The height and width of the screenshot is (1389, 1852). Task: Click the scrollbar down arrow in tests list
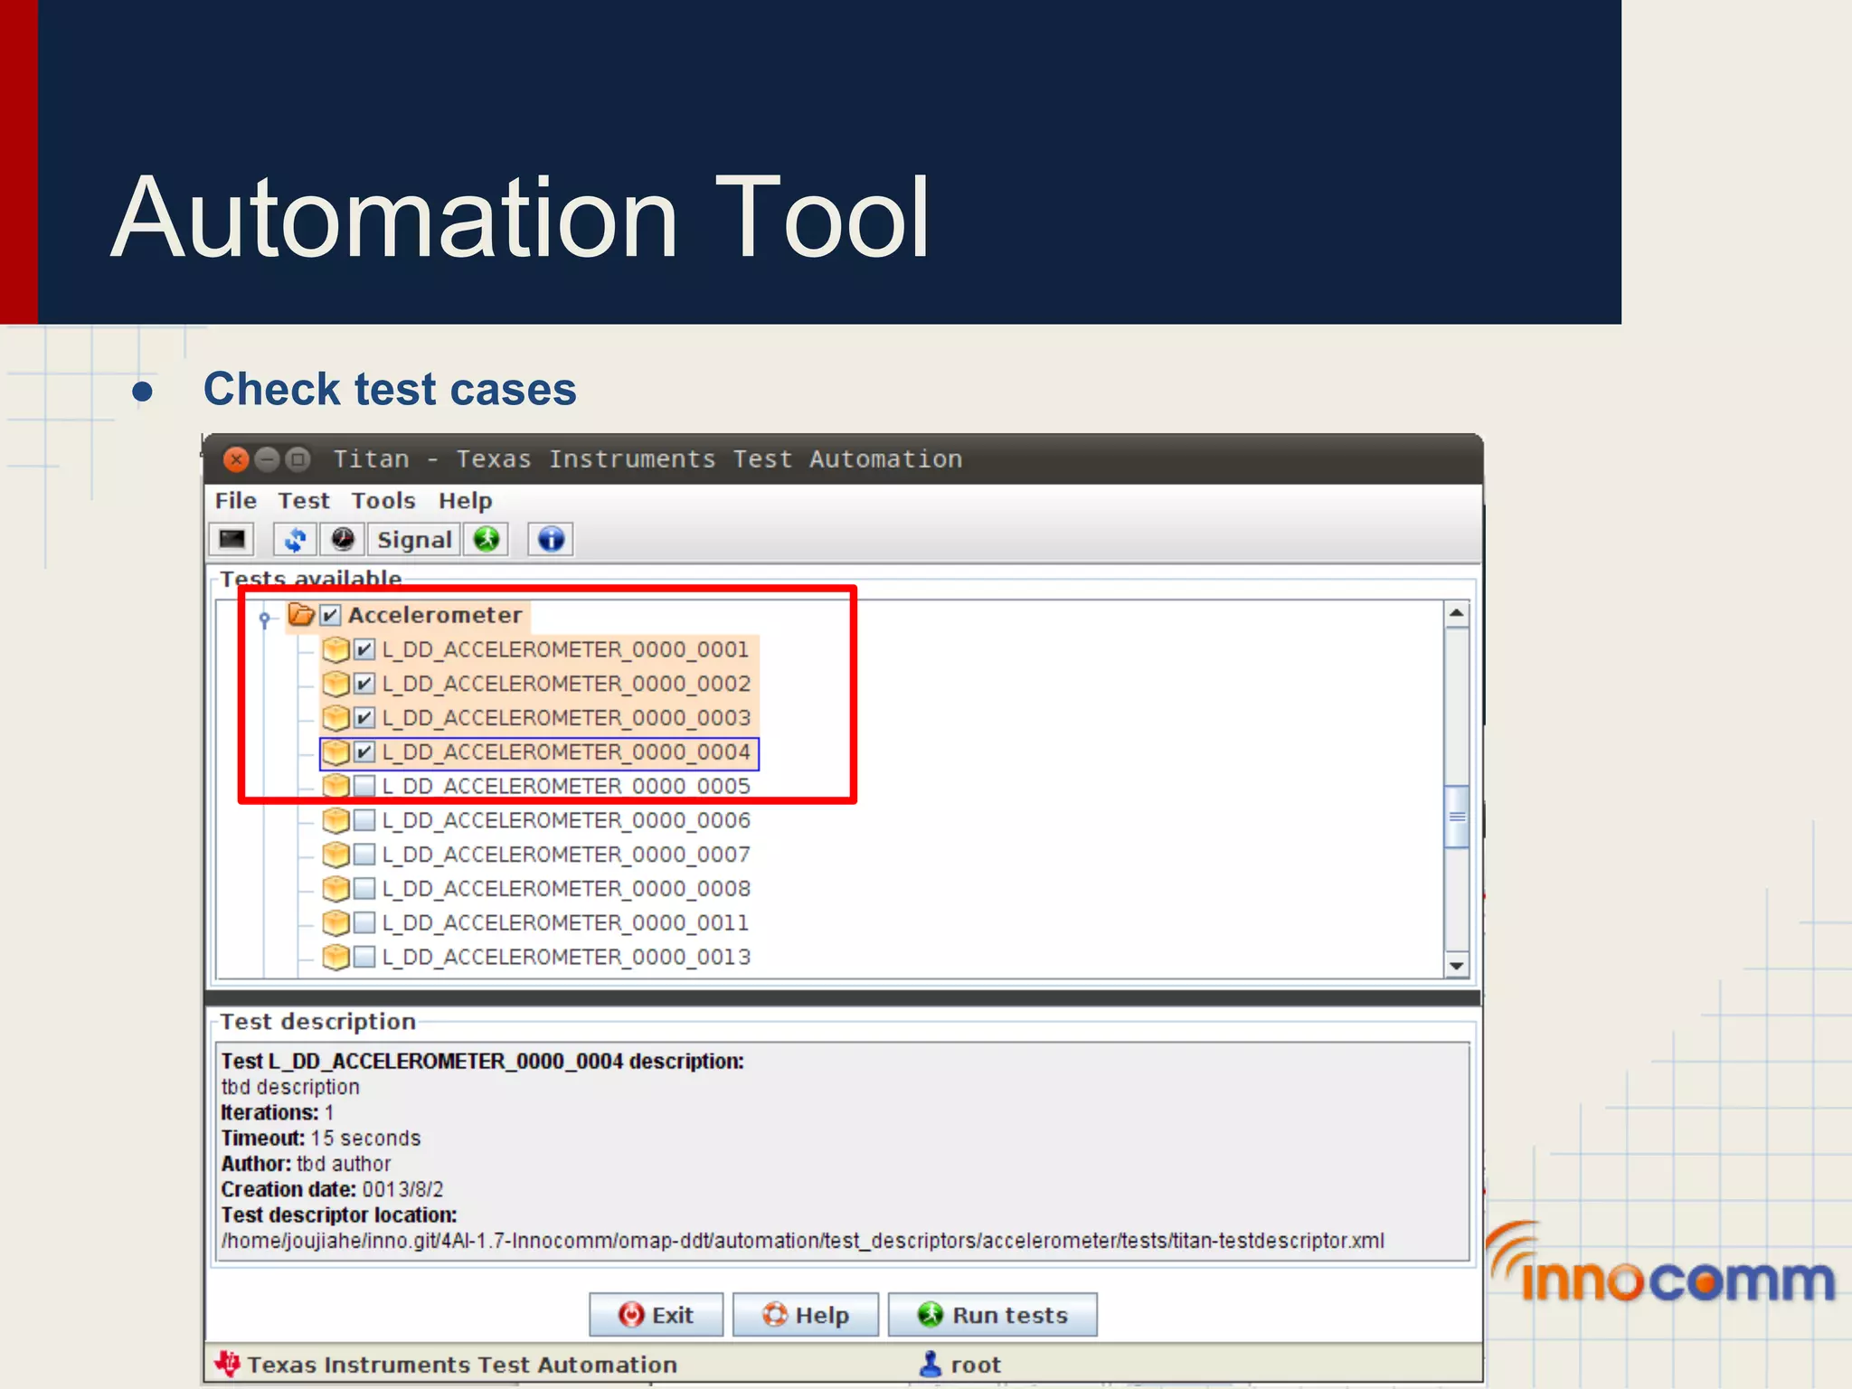[x=1456, y=965]
